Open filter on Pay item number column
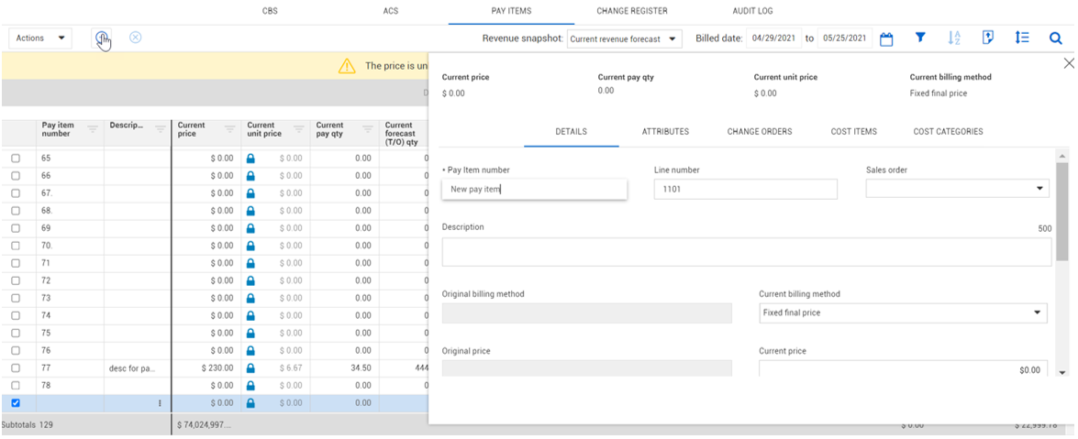 (x=93, y=128)
